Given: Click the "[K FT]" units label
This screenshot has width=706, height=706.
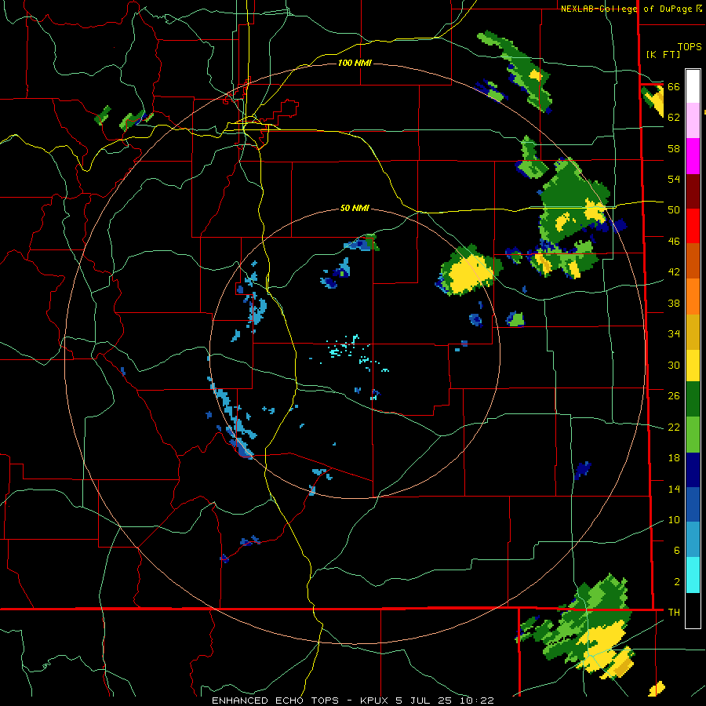Looking at the screenshot, I should (663, 54).
